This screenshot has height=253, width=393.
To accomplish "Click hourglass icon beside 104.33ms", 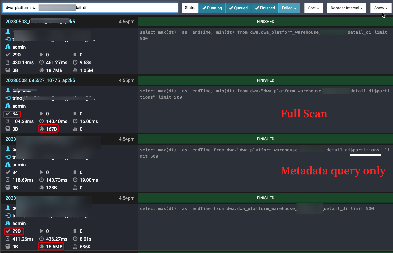I will click(x=8, y=121).
